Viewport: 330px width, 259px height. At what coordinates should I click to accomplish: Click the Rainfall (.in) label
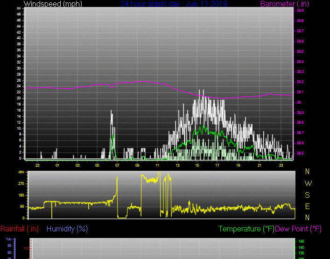click(x=20, y=229)
